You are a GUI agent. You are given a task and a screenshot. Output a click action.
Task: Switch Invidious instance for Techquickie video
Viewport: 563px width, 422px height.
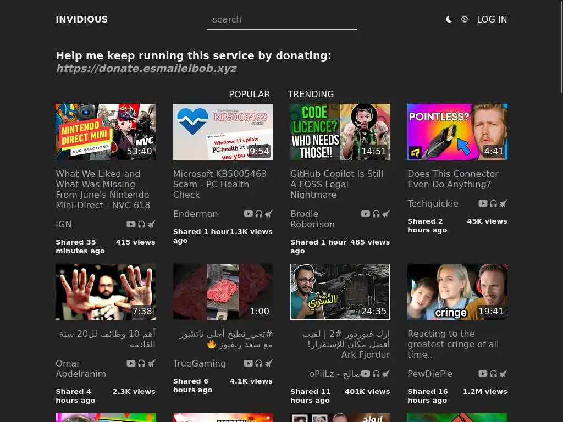point(504,203)
